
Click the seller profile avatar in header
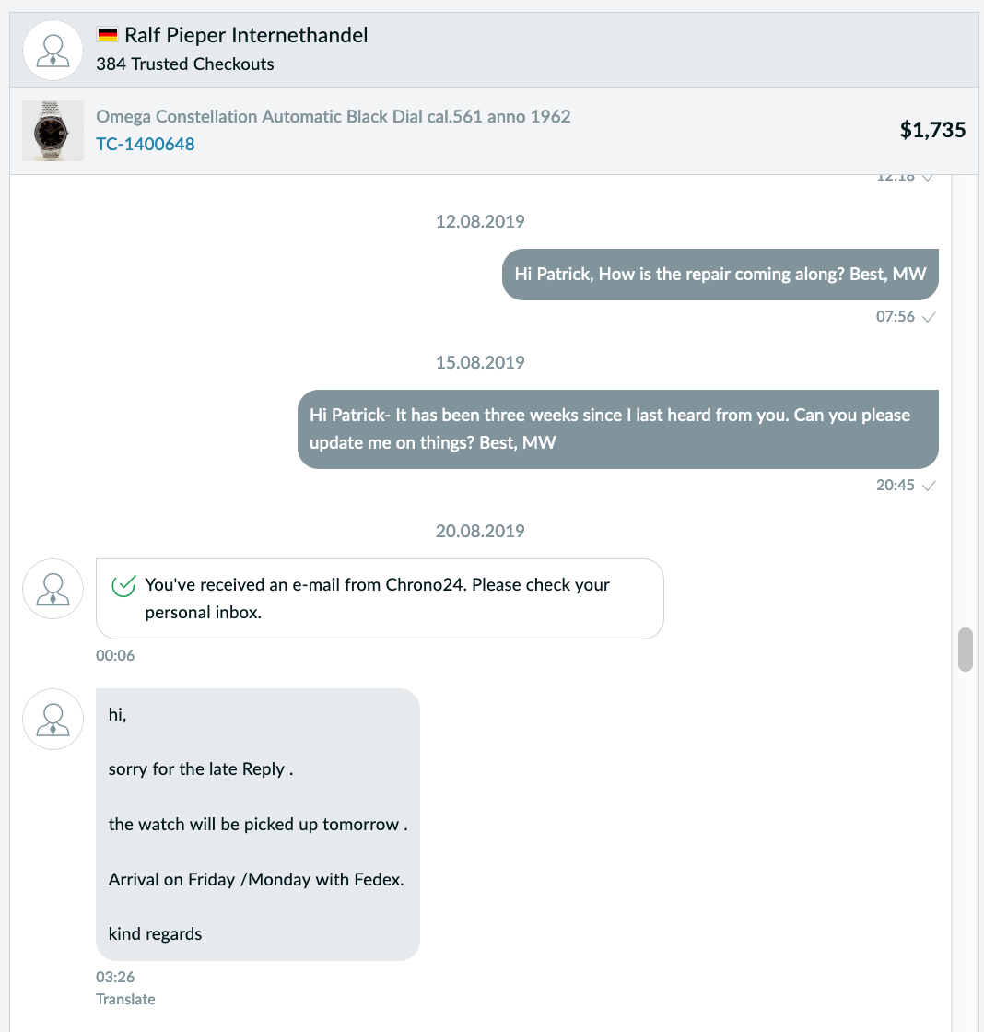pyautogui.click(x=53, y=50)
